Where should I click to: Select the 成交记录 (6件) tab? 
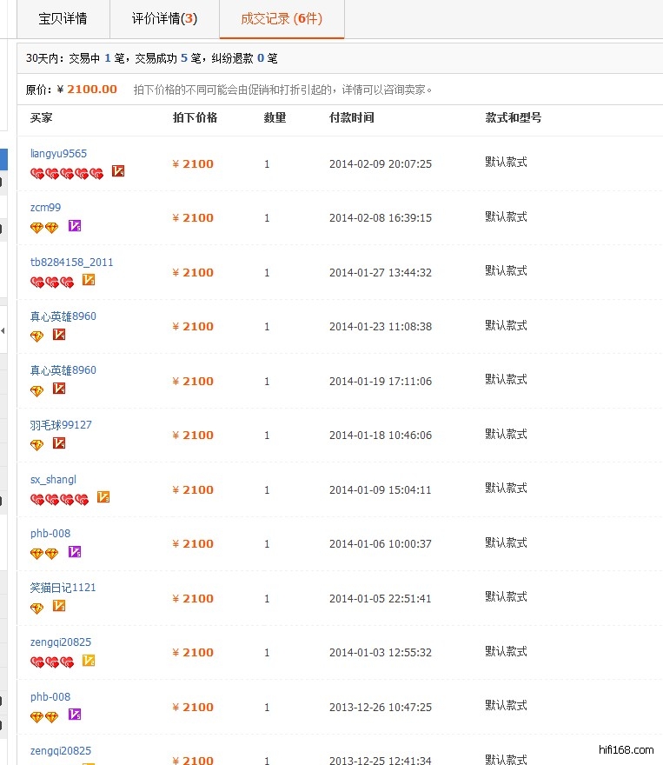(x=282, y=18)
